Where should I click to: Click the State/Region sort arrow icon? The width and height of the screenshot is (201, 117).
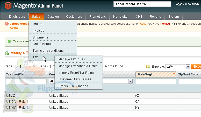point(174,74)
